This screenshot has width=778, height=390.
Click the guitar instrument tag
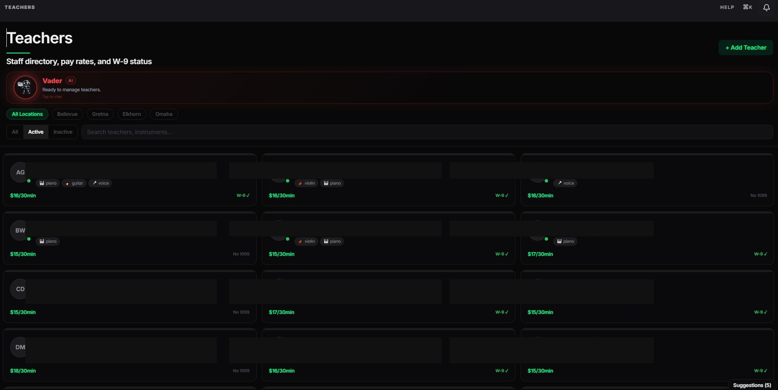74,183
